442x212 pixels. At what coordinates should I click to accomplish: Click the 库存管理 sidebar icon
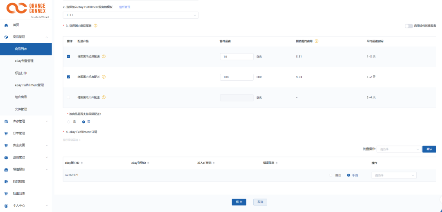6,121
